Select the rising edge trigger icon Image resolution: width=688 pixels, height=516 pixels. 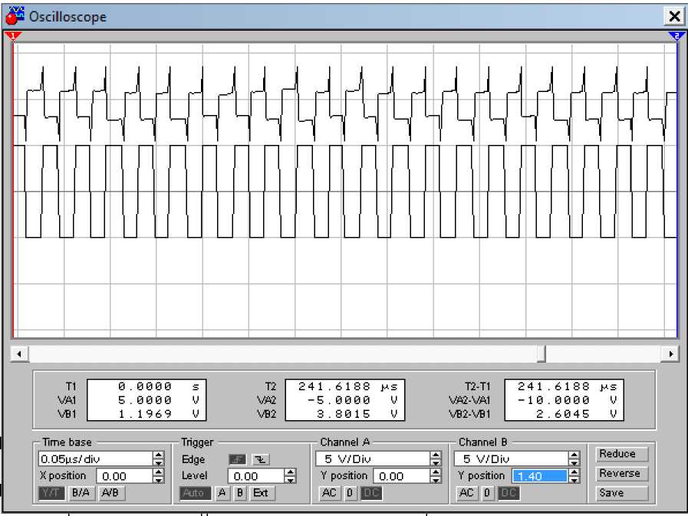pyautogui.click(x=237, y=459)
